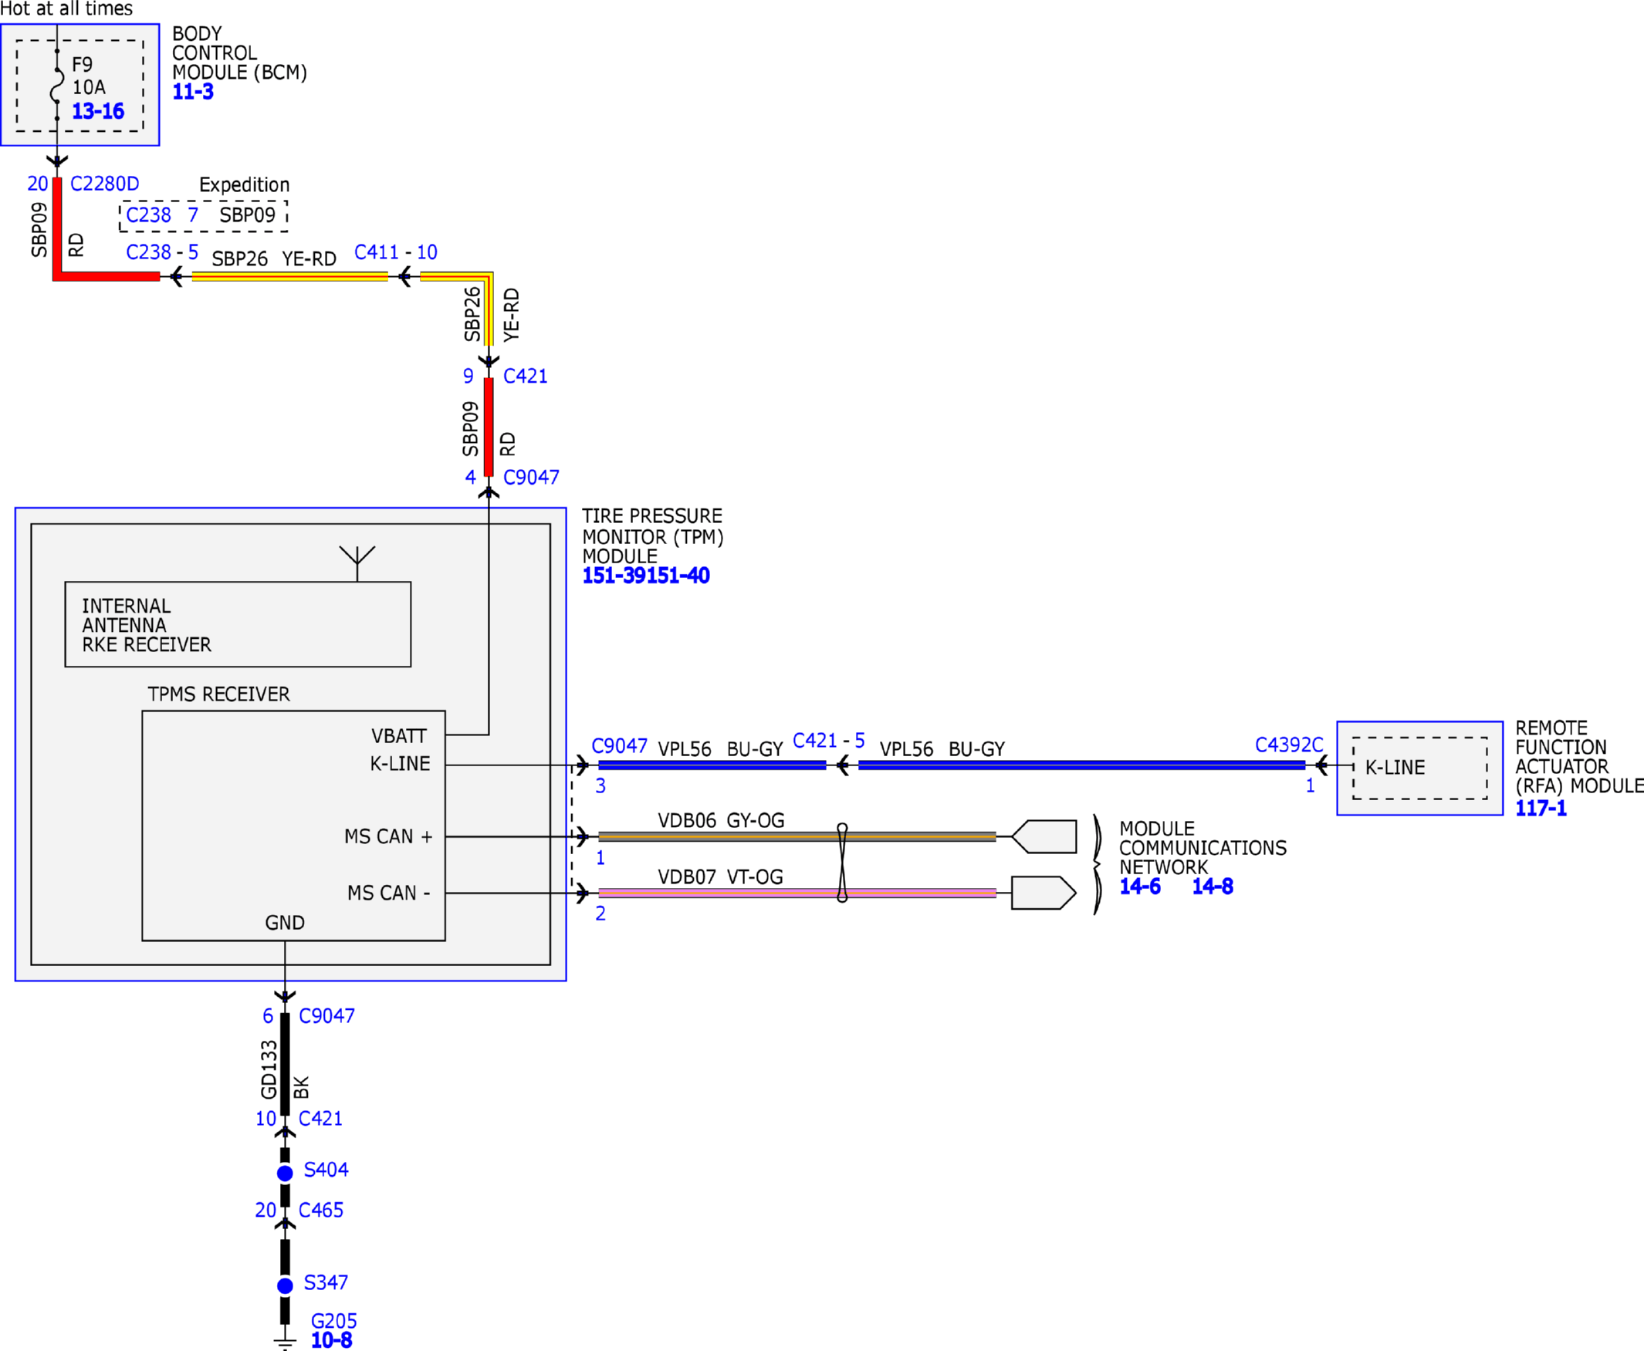1644x1351 pixels.
Task: Click the blue VPL56 BU-GY wire near C4392C
Action: [1081, 765]
